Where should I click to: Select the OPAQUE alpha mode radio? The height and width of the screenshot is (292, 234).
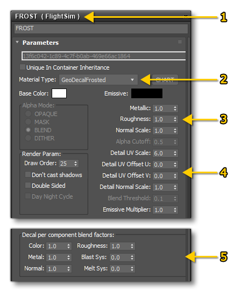(28, 113)
